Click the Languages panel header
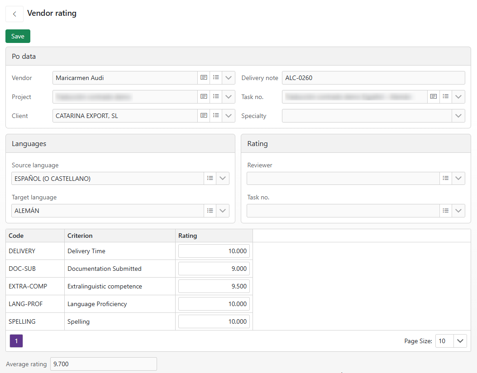477x373 pixels. pos(120,143)
